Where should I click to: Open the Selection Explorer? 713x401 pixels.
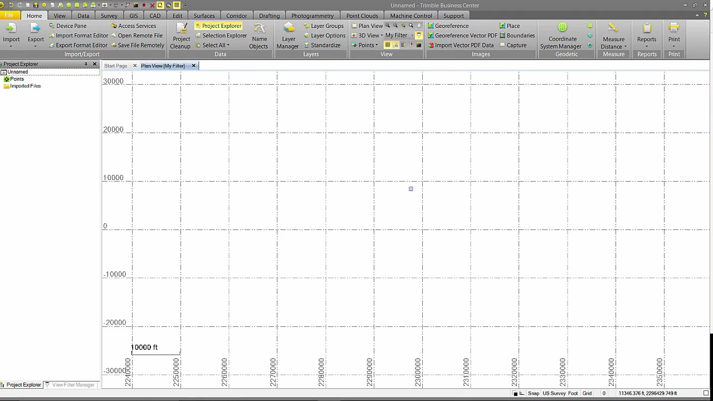(221, 36)
